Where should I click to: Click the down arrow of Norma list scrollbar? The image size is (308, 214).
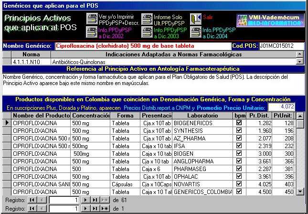[300, 62]
